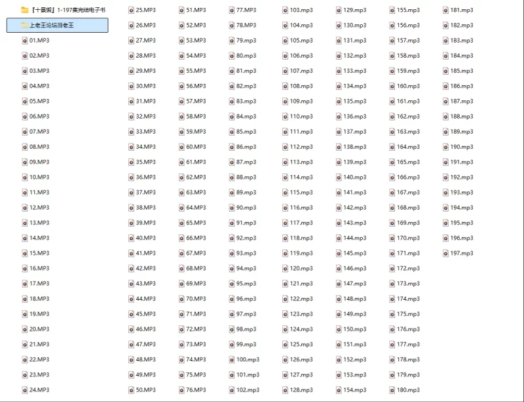The width and height of the screenshot is (524, 402).
Task: Select the file name 09.MP3
Action: (39, 162)
